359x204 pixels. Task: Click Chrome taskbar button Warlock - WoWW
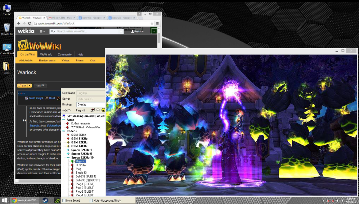tap(25, 200)
